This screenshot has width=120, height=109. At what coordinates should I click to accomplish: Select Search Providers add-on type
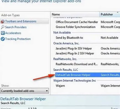tap(16, 27)
